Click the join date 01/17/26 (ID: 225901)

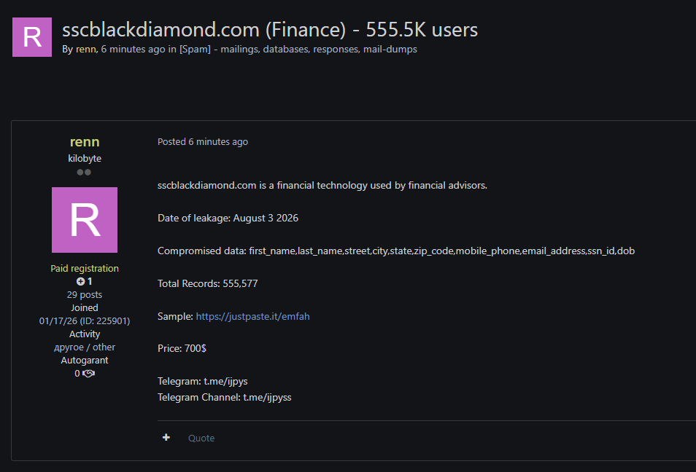click(85, 321)
